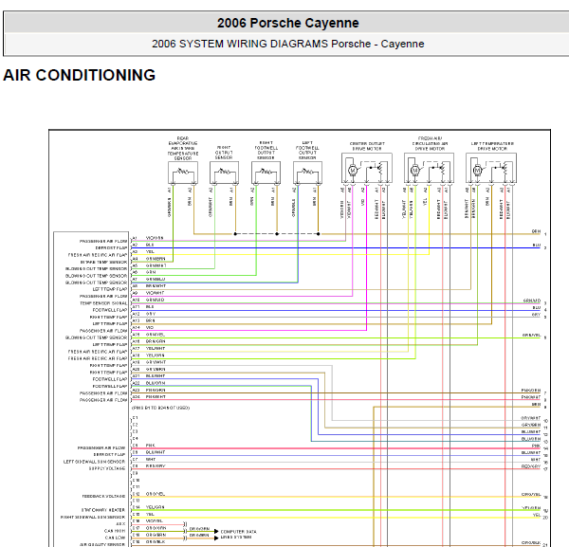This screenshot has height=547, width=569.
Task: Click pin A7 'GRN/BLU' wire label
Action: [156, 280]
